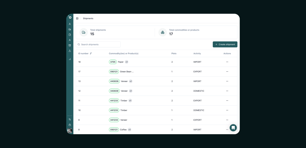Open actions menu for shipment 9
The image size is (306, 148).
click(227, 120)
